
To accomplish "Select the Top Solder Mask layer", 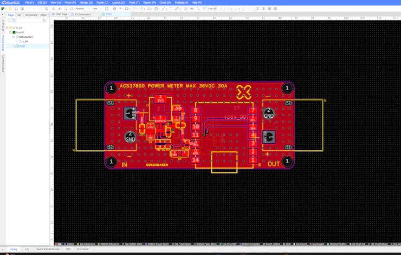I will point(132,244).
